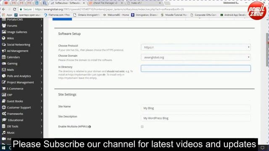Open the Facebook pinned tab

click(45, 3)
